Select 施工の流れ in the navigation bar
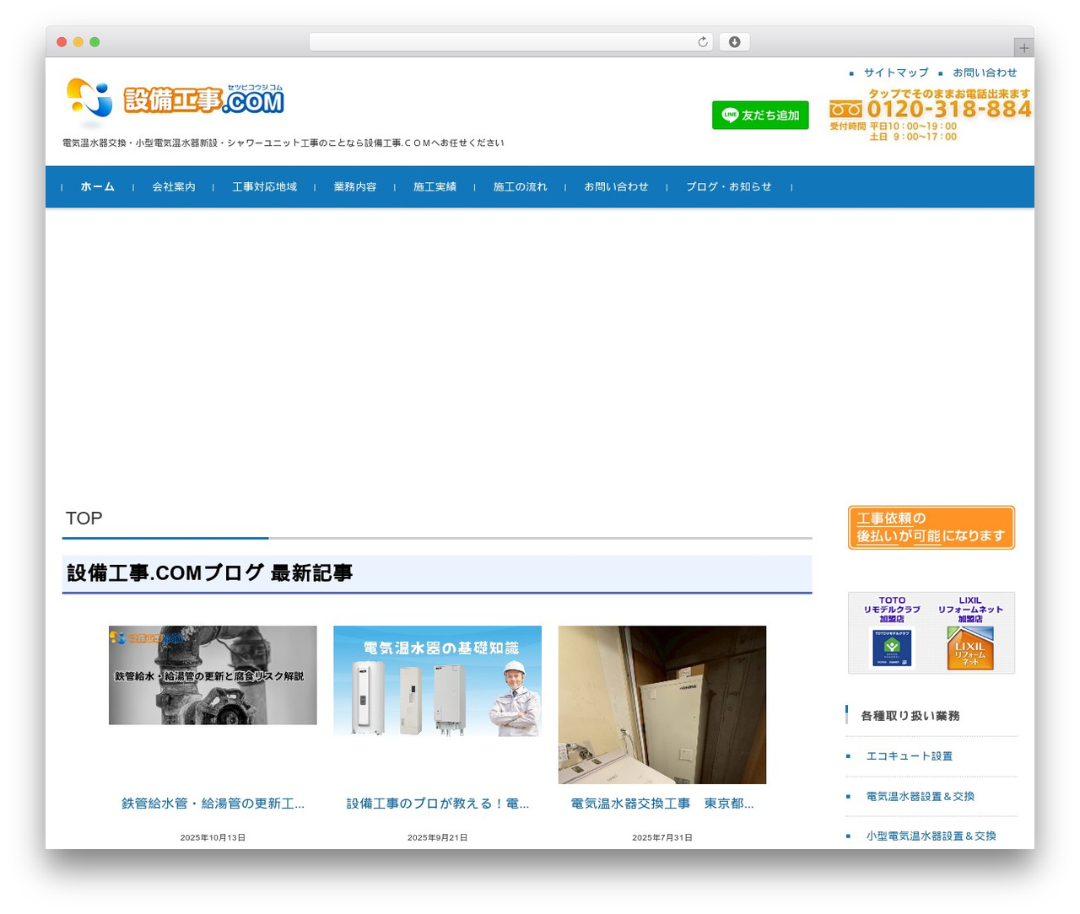The width and height of the screenshot is (1080, 914). 520,187
